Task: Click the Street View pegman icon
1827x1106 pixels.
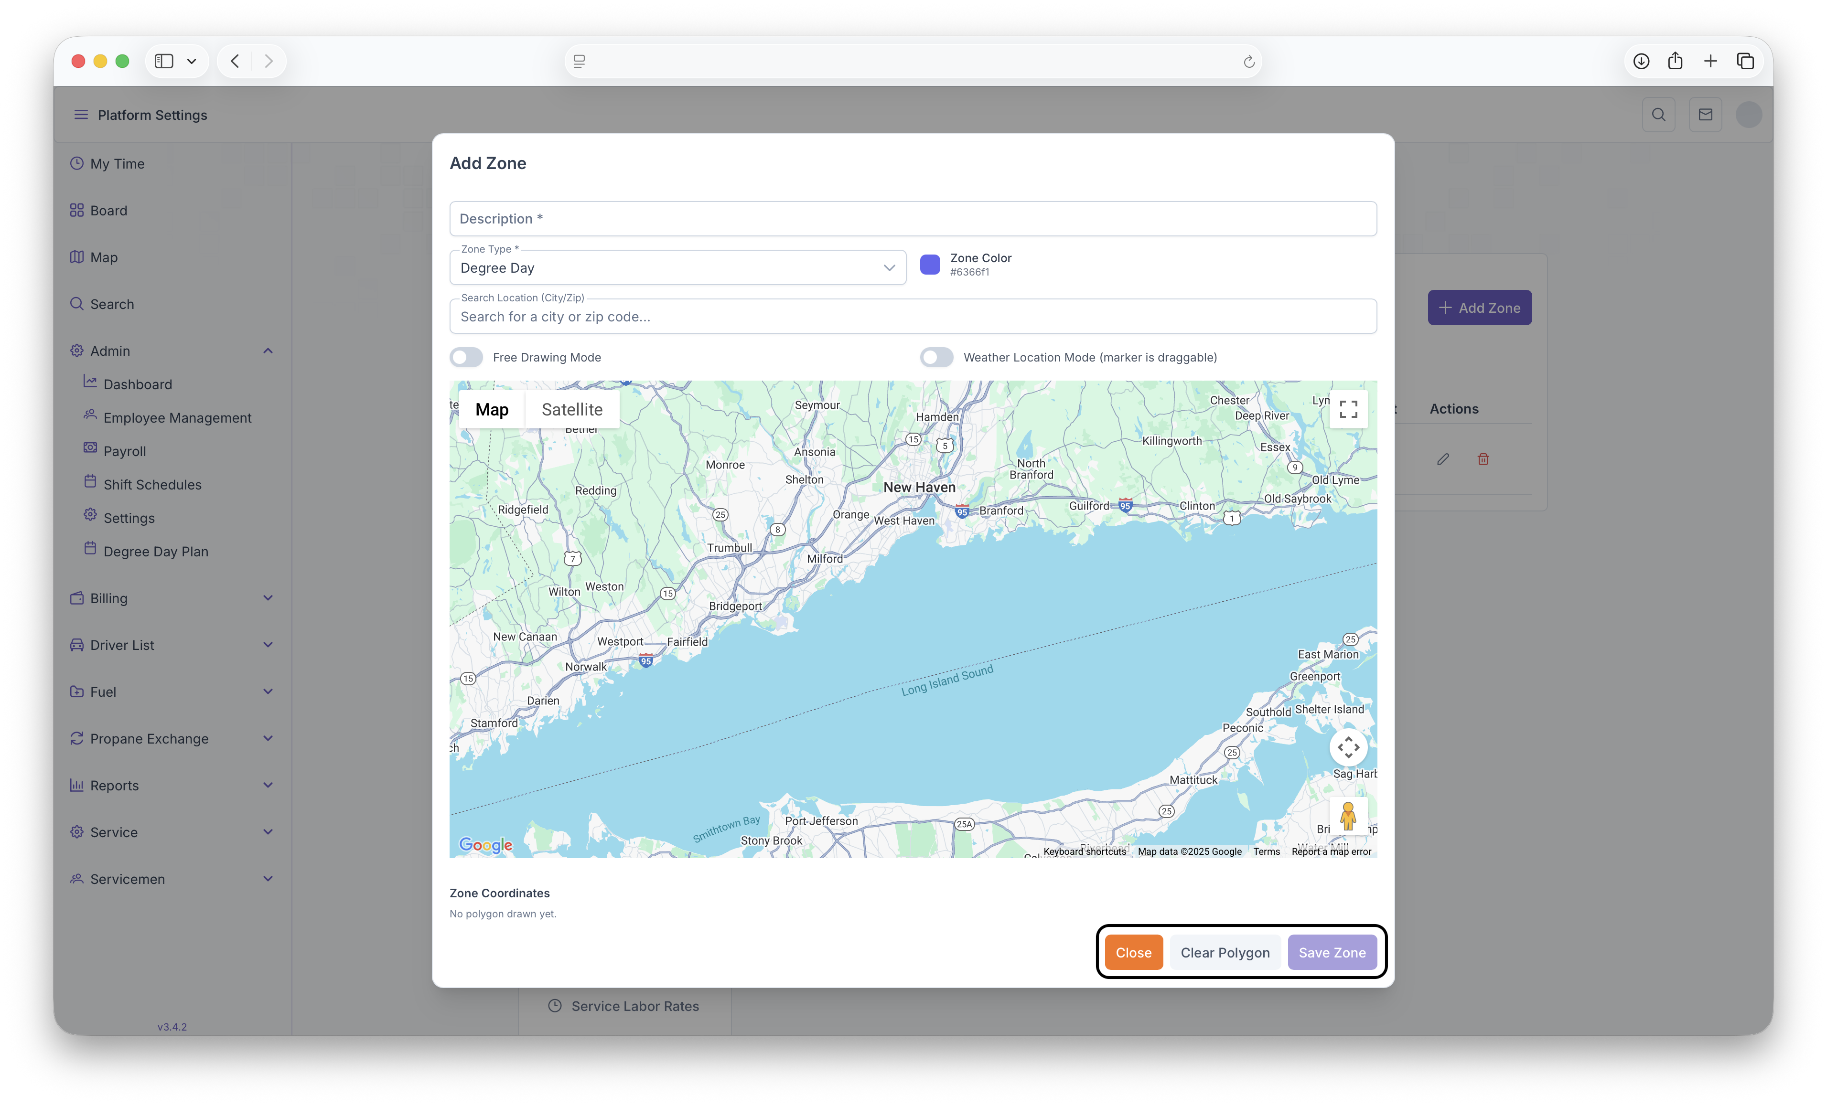Action: click(x=1348, y=816)
